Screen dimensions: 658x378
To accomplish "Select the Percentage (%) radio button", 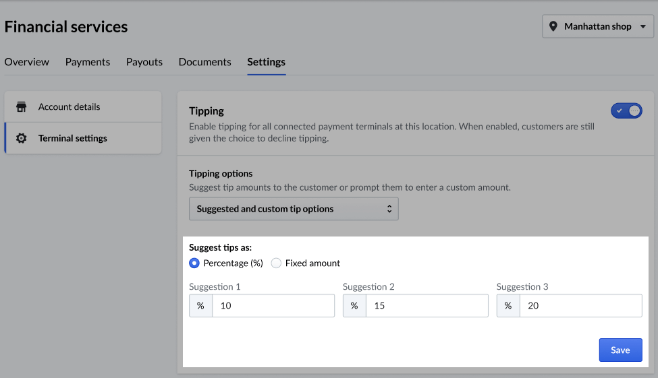I will click(194, 263).
